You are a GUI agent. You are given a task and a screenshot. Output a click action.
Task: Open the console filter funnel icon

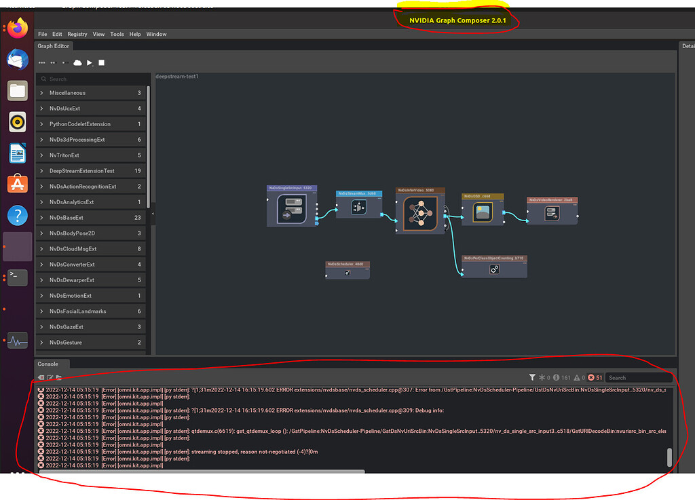[532, 376]
